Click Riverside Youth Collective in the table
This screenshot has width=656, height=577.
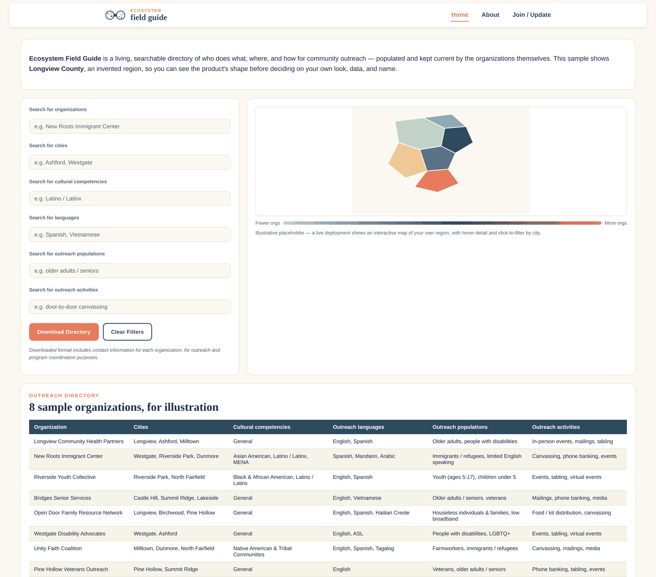coord(65,477)
